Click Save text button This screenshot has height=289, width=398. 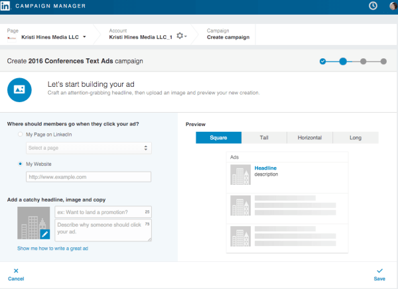(x=379, y=278)
